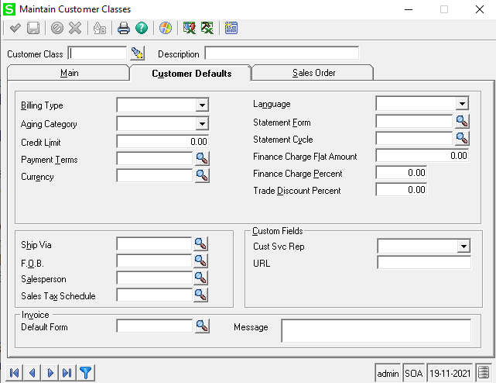Expand the Aging Category dropdown

[202, 123]
